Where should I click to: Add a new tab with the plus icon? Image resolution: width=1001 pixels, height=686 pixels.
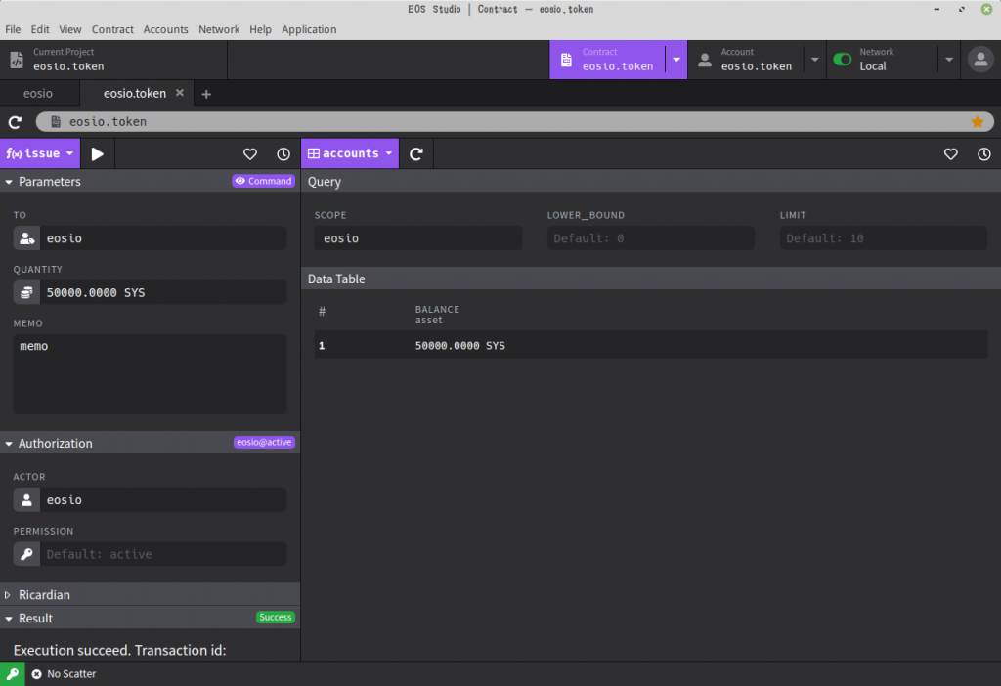(x=206, y=94)
